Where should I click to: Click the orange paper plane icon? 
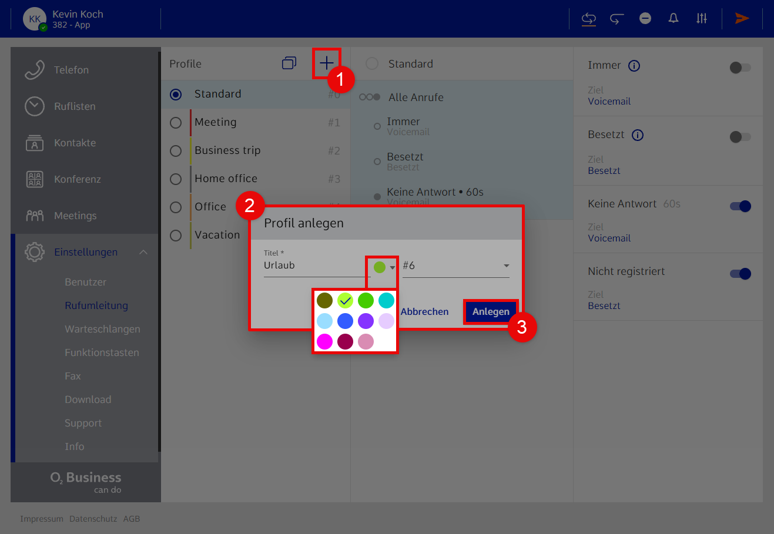tap(742, 18)
